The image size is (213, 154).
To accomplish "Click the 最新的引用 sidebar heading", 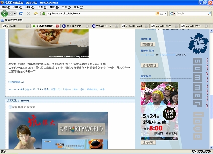I will tap(147, 51).
